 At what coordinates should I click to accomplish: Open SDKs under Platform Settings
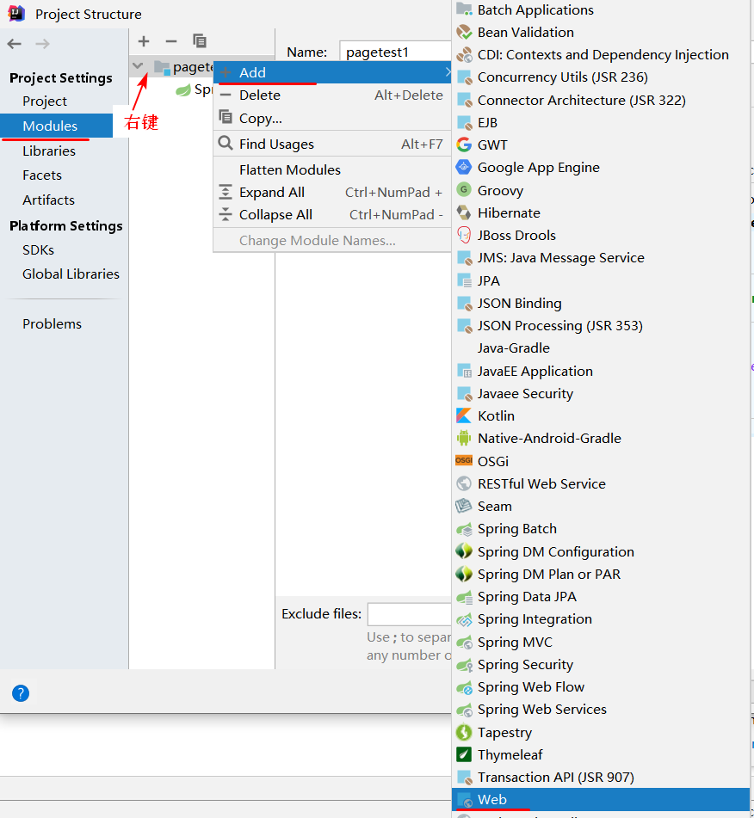click(x=38, y=250)
